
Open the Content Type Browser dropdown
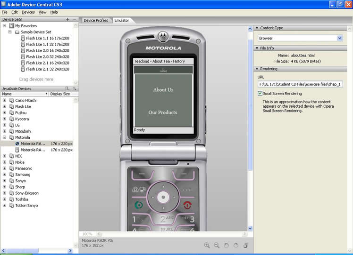(x=340, y=38)
